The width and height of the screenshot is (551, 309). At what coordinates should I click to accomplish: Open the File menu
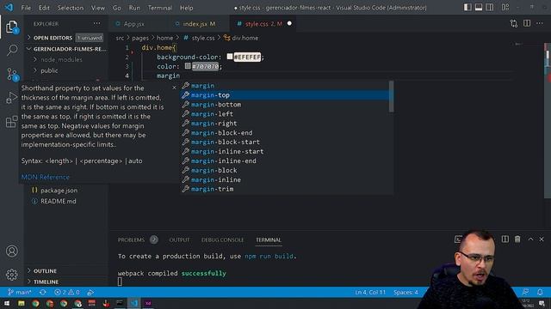tap(26, 8)
